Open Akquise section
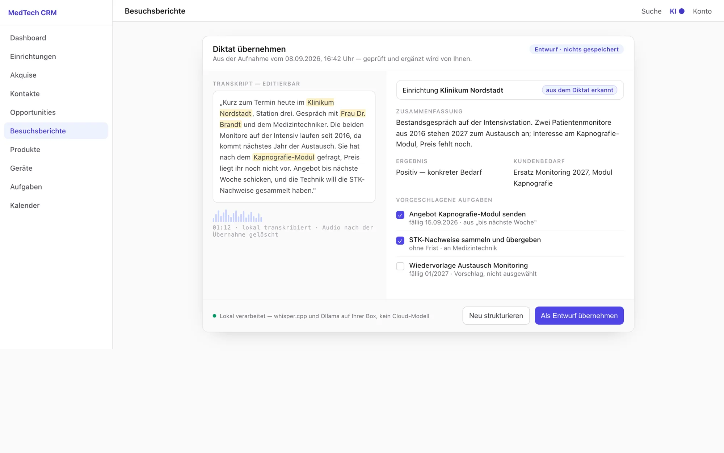The width and height of the screenshot is (724, 453). click(56, 75)
